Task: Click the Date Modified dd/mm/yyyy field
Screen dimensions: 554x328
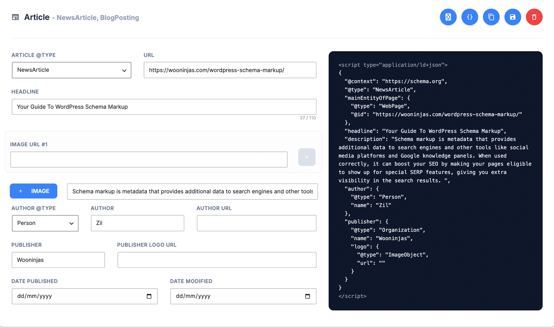Action: [243, 296]
